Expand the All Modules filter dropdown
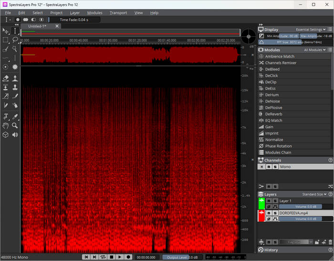Screen dimensions: 334x261 coord(315,50)
